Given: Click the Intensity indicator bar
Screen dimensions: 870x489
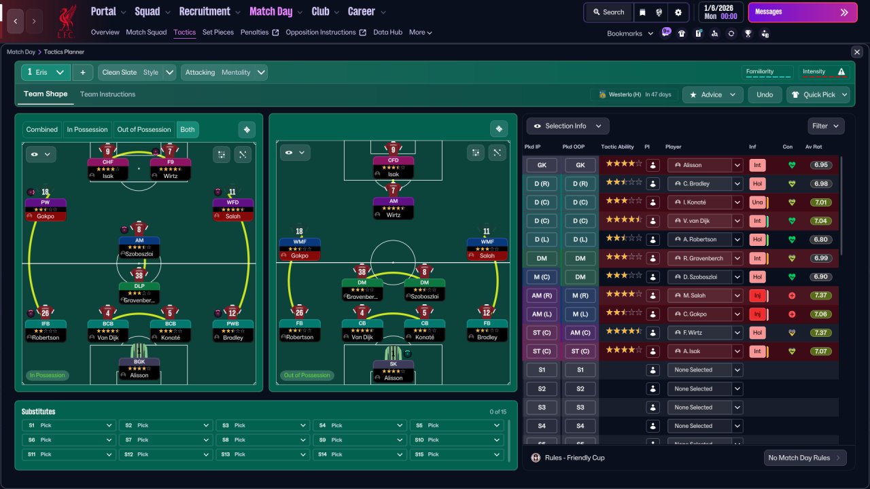Looking at the screenshot, I should [x=823, y=72].
